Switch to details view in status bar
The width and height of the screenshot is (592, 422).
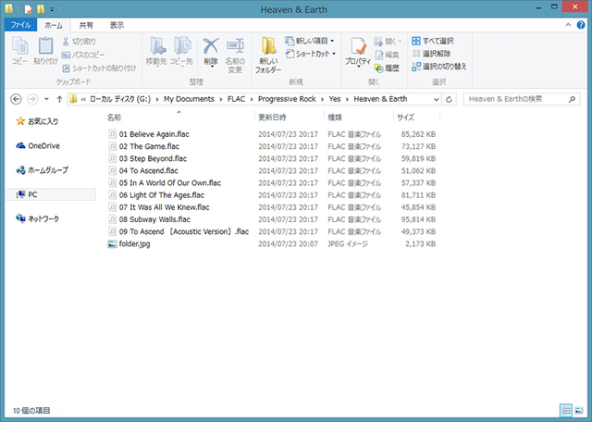[565, 409]
